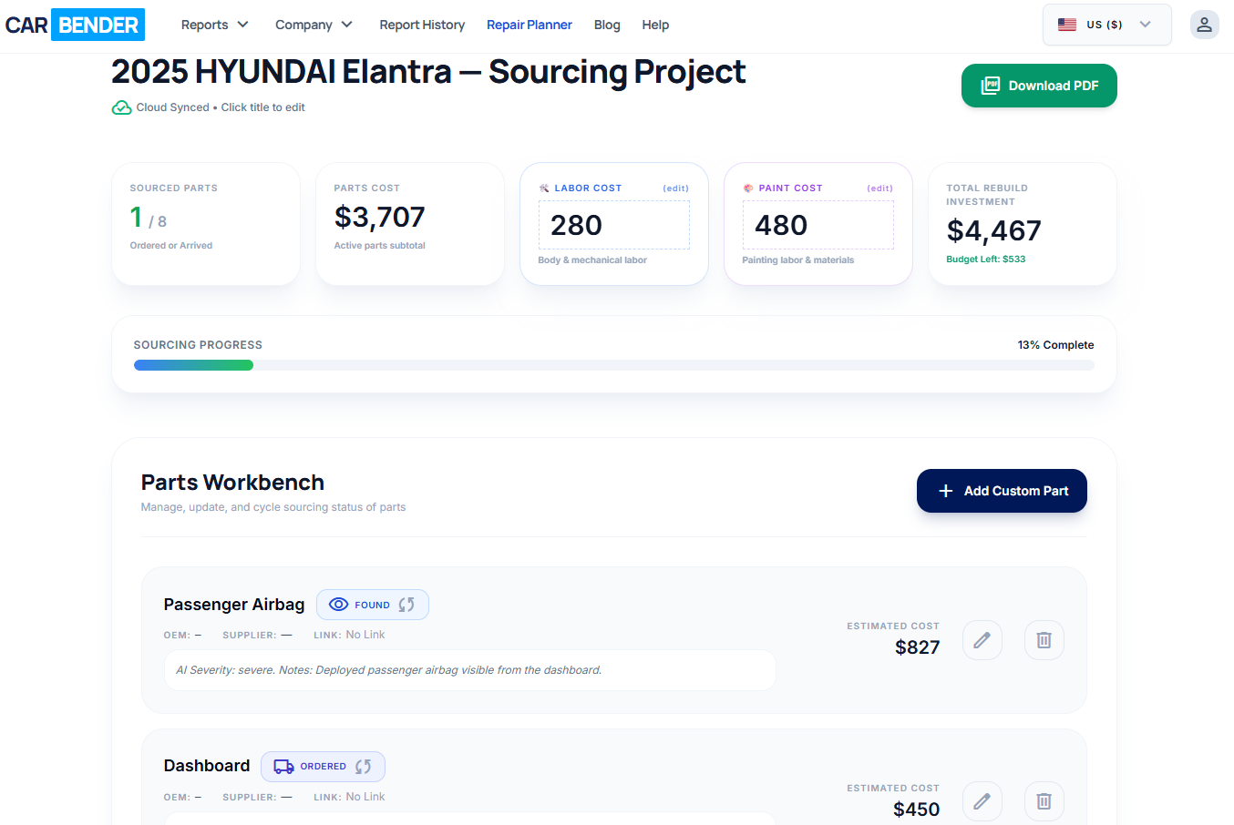Click the plus icon on Add Custom Part
This screenshot has height=825, width=1234.
click(946, 491)
